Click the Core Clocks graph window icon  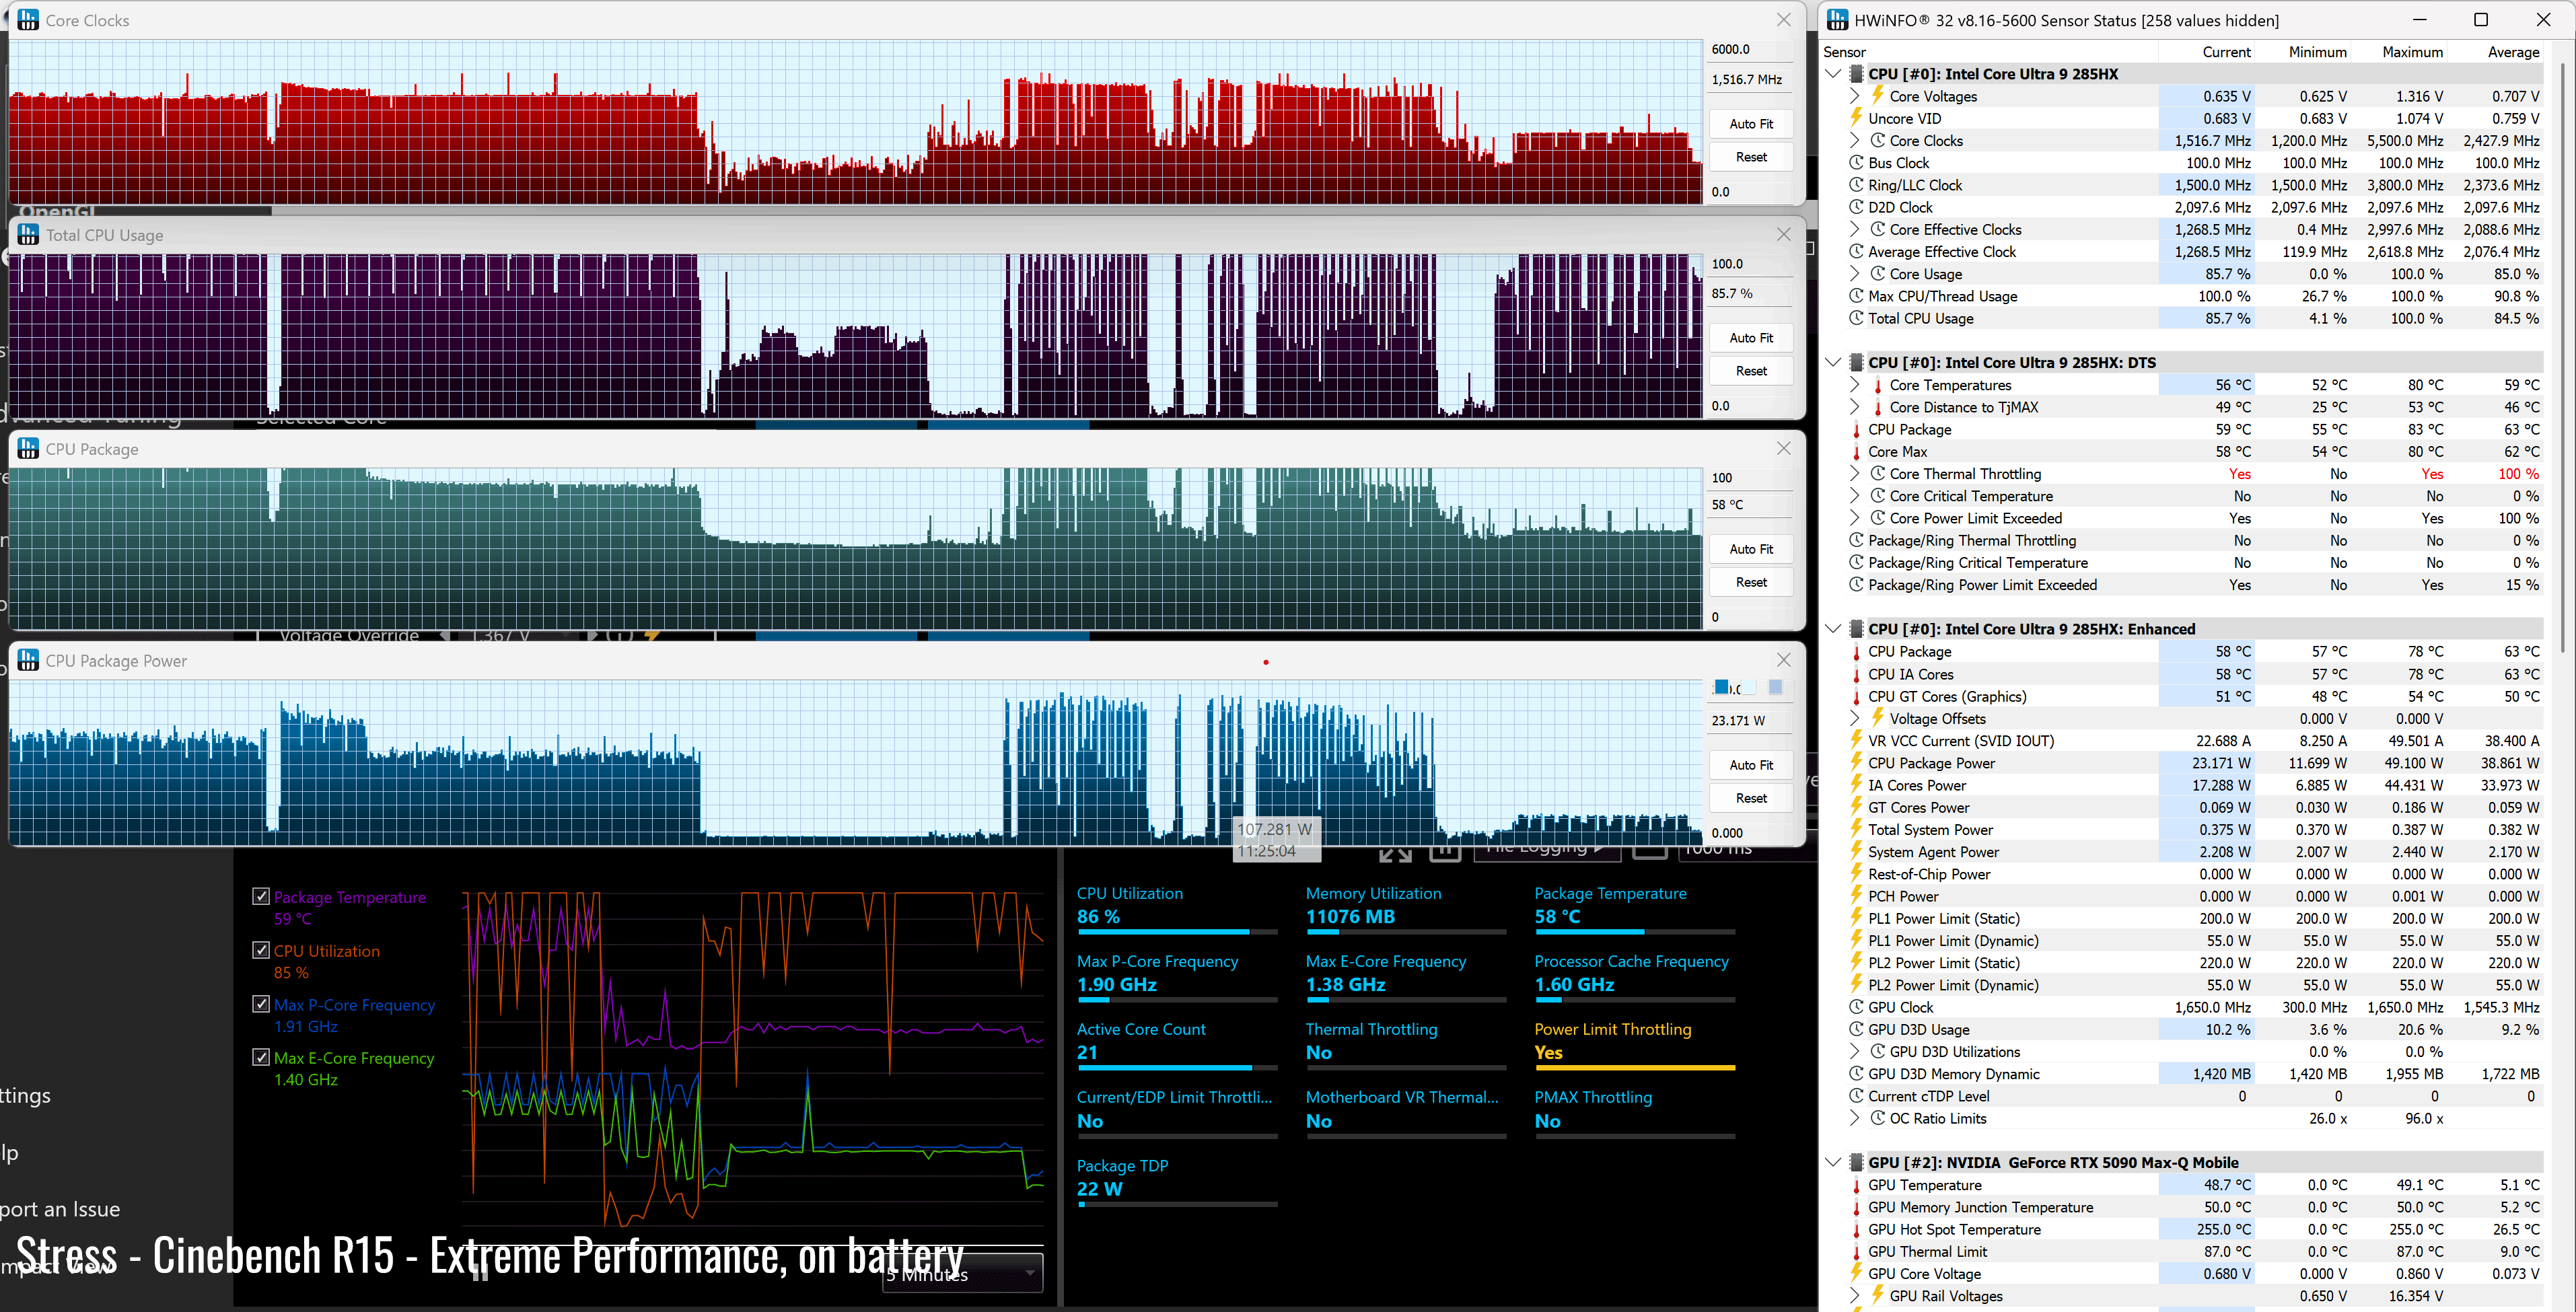pos(28,20)
